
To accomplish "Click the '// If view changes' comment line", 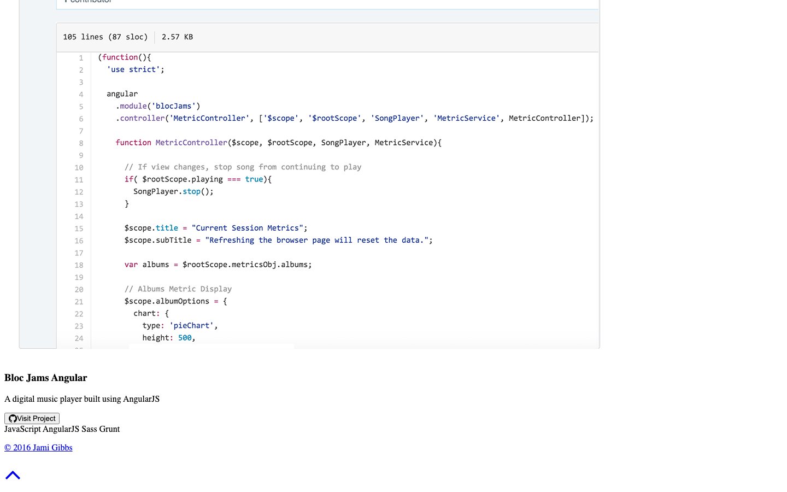I will [x=243, y=167].
